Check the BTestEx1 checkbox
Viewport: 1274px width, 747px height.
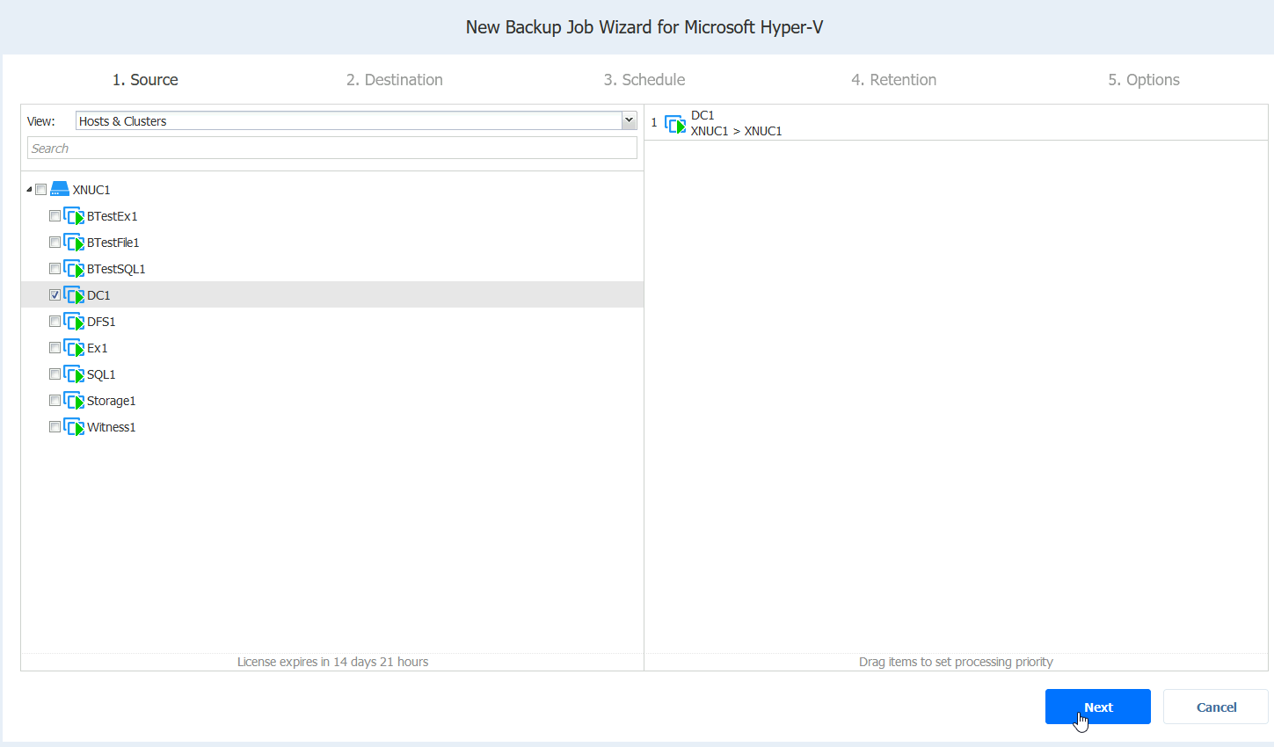pyautogui.click(x=55, y=216)
